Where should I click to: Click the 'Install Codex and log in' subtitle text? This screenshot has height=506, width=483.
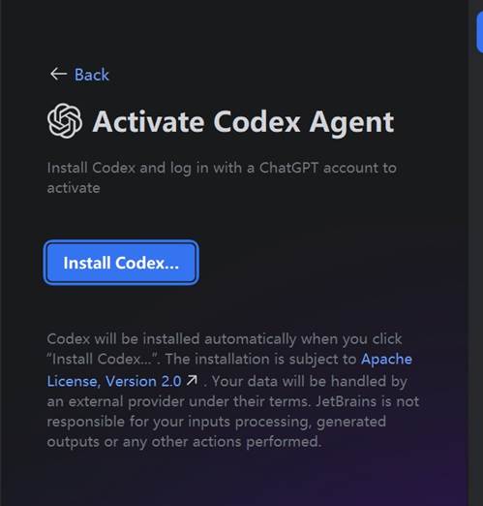coord(222,168)
